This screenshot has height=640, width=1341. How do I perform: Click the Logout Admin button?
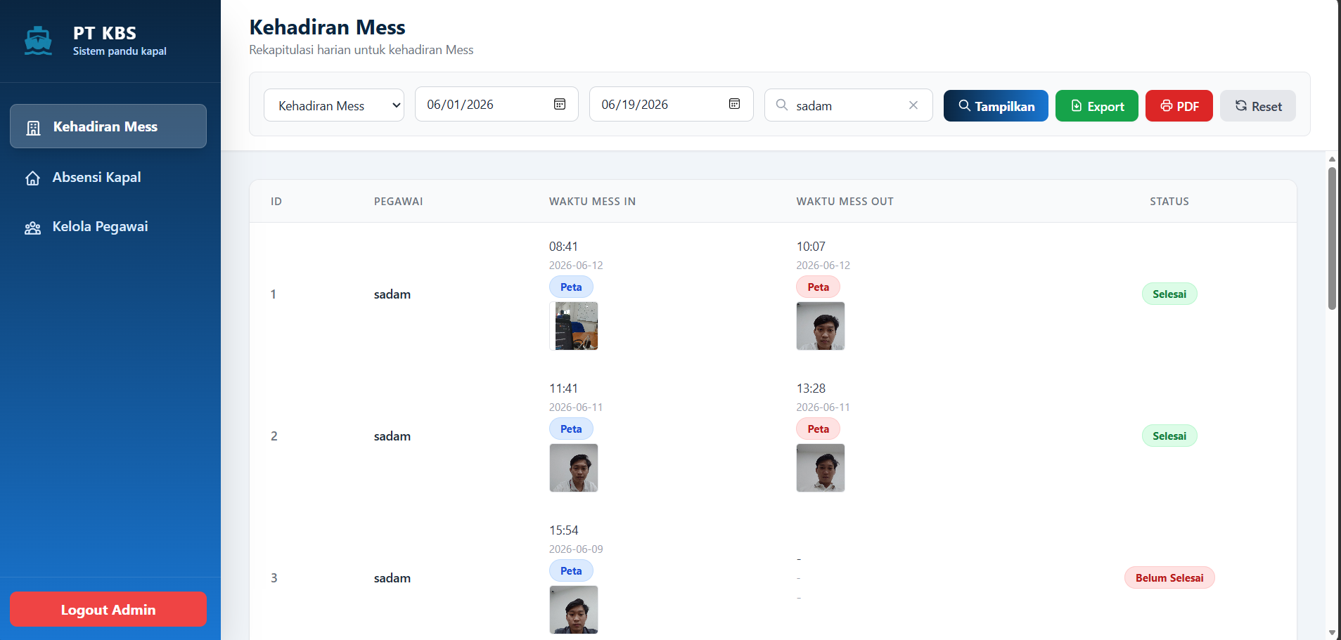pyautogui.click(x=108, y=609)
